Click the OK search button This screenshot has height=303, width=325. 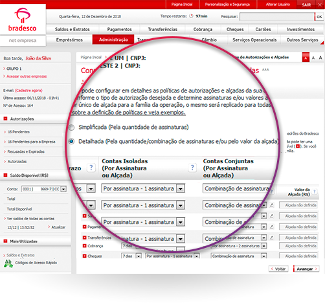pos(319,17)
